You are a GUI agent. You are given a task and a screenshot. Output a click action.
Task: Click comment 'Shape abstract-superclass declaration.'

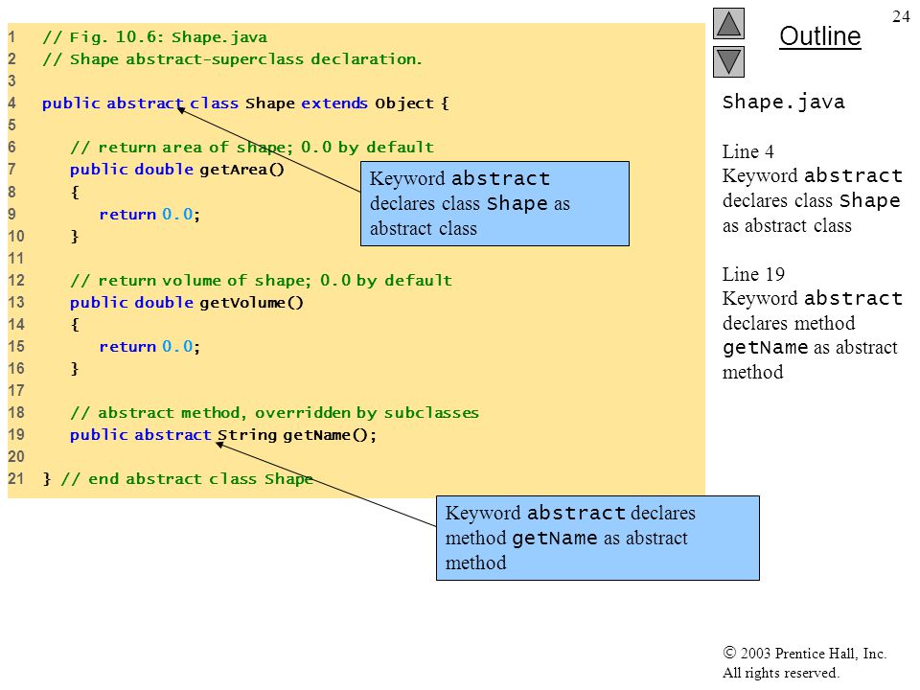(x=232, y=59)
